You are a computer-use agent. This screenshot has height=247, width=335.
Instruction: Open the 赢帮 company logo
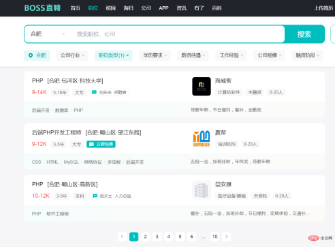(x=202, y=138)
